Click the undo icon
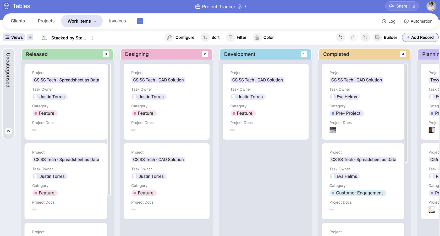 pyautogui.click(x=340, y=37)
